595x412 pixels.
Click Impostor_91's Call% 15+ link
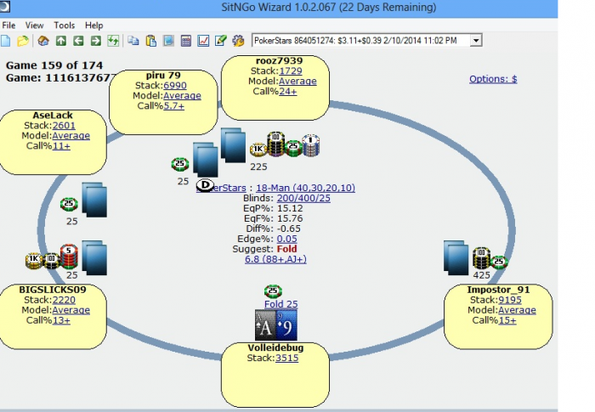pos(507,320)
